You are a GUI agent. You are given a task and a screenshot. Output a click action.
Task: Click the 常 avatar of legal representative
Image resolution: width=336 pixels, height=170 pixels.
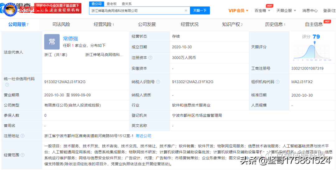pos(52,42)
